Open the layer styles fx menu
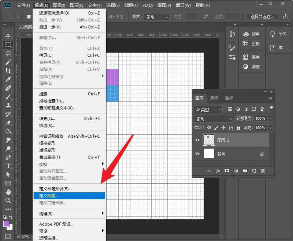 coord(218,171)
